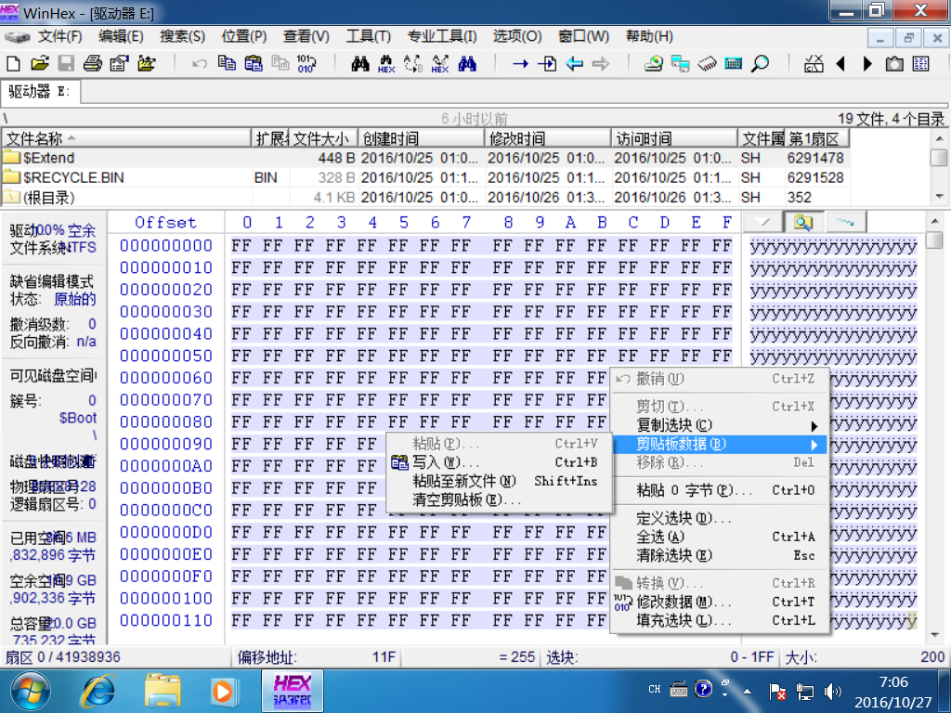Choose 粘贴 0 字节(P)... menu entry
This screenshot has width=951, height=713.
coord(720,490)
